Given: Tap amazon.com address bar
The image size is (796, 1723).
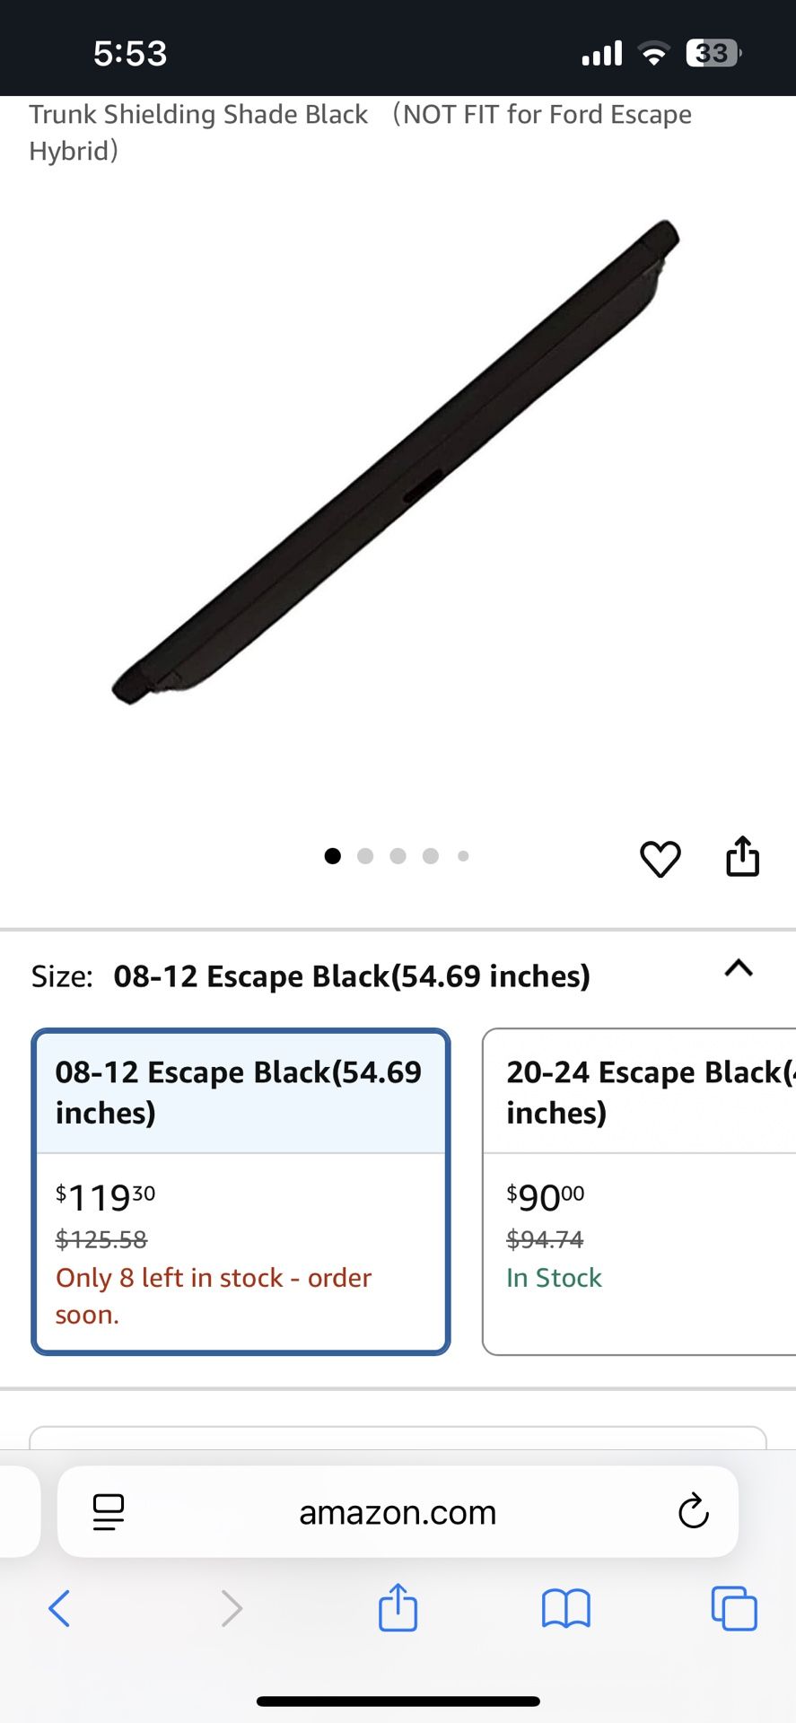Looking at the screenshot, I should click(x=398, y=1512).
